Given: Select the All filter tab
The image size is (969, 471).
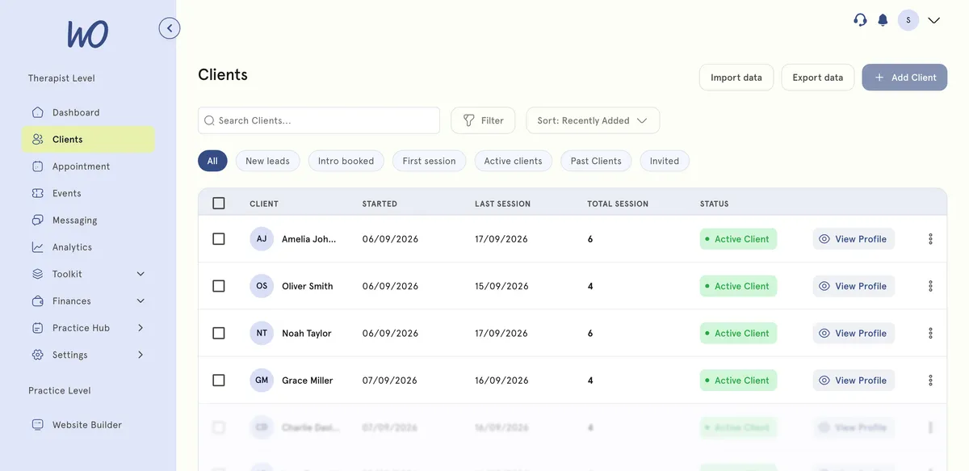Looking at the screenshot, I should coord(212,161).
